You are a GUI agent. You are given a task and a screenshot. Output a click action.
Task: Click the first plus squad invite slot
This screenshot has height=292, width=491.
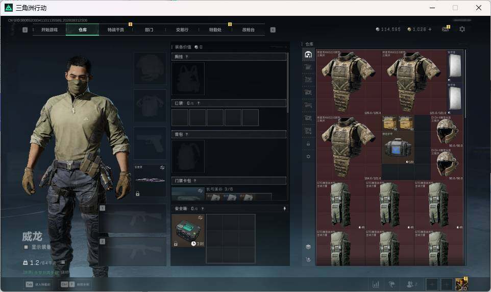tap(432, 284)
